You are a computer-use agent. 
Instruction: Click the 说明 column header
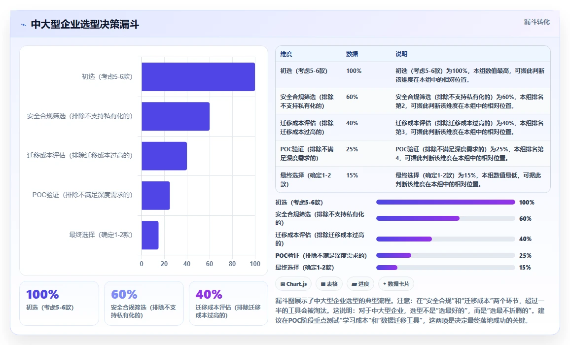[x=401, y=54]
